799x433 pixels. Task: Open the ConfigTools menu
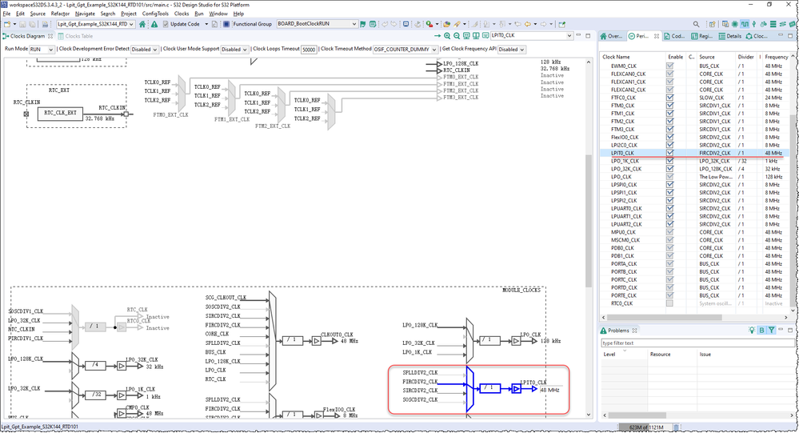[x=155, y=14]
